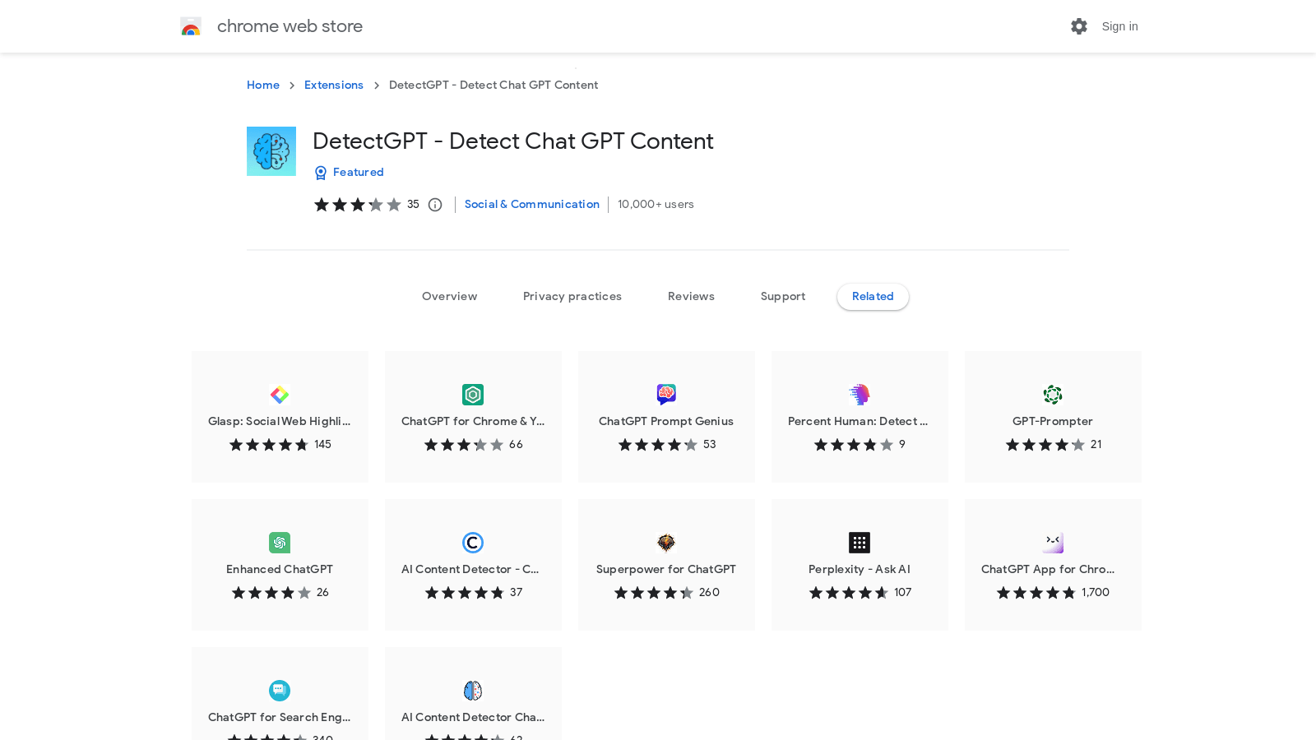This screenshot has width=1316, height=740.
Task: Open the Superpower for ChatGPT title
Action: point(666,570)
